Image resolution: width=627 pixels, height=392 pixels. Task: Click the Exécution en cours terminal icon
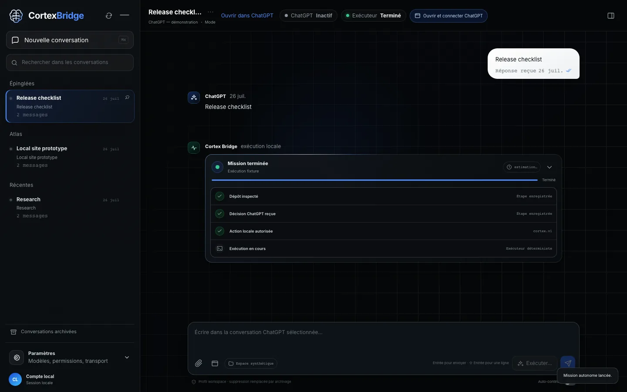tap(220, 249)
